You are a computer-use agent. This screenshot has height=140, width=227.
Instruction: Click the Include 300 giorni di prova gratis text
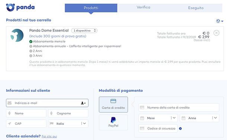(58, 36)
